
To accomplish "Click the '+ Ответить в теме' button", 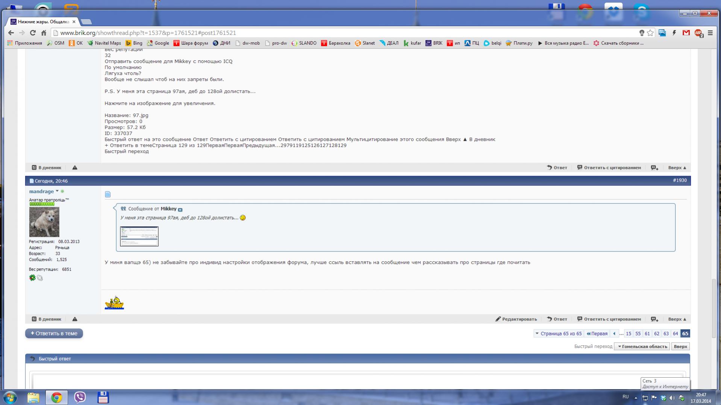I will [x=54, y=333].
